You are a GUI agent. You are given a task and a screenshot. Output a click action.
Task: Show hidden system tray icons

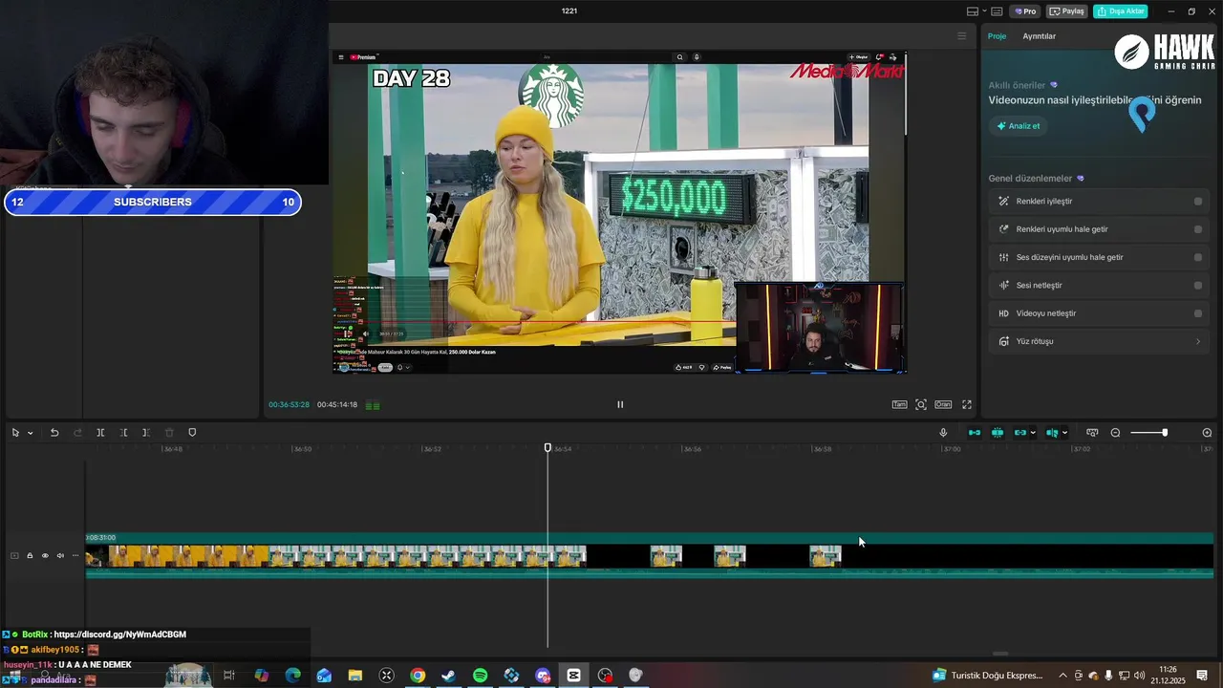click(1062, 676)
